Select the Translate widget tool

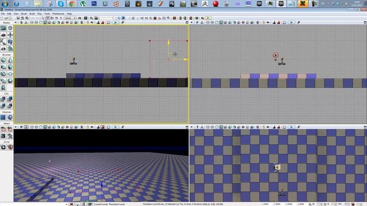48,18
